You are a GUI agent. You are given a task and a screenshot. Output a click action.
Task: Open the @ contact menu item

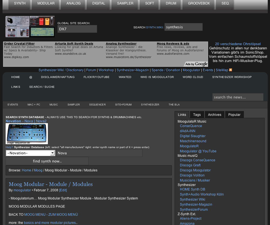[31, 77]
